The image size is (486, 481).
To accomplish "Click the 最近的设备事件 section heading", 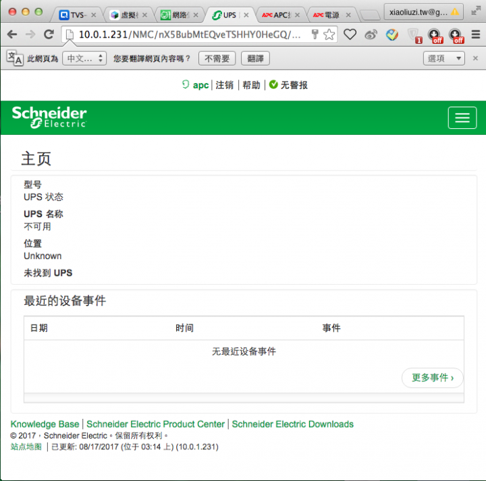I will [65, 300].
